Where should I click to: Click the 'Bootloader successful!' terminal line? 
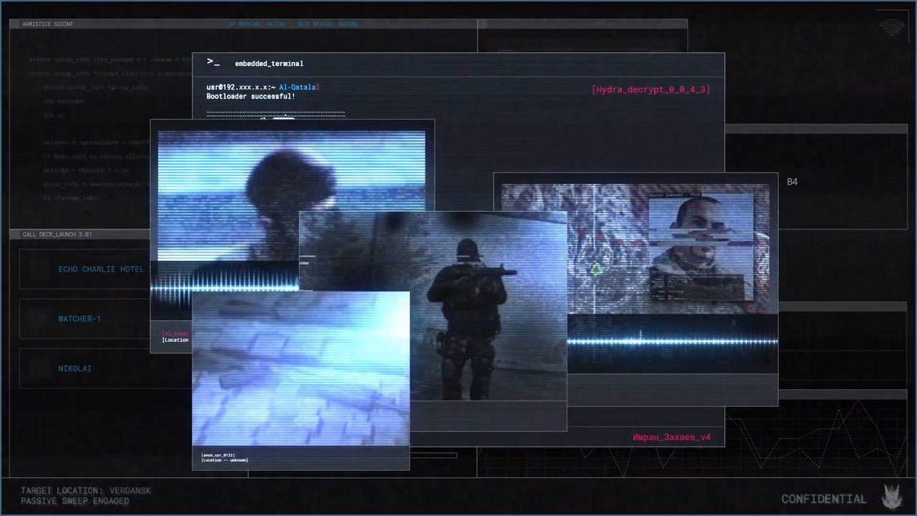(251, 96)
